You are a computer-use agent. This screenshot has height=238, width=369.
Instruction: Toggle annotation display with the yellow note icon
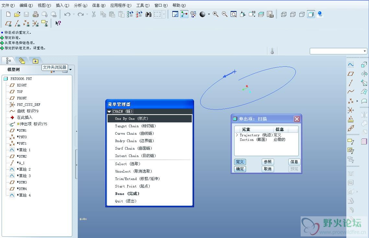[44, 23]
